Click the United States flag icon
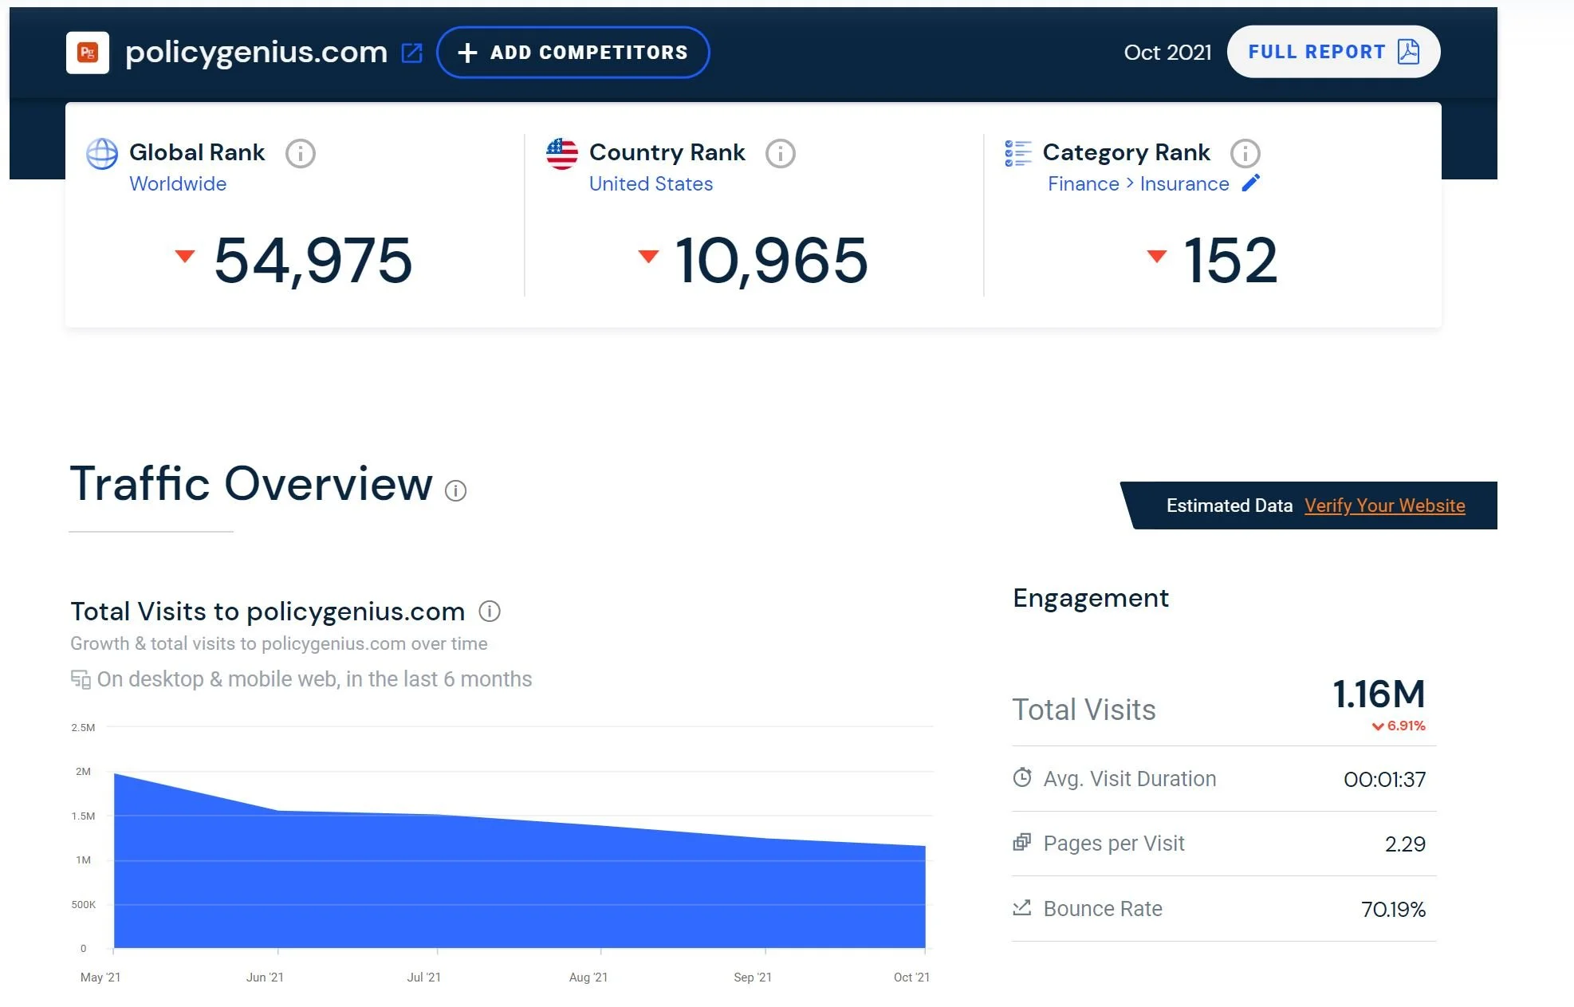This screenshot has height=1007, width=1574. 562,153
